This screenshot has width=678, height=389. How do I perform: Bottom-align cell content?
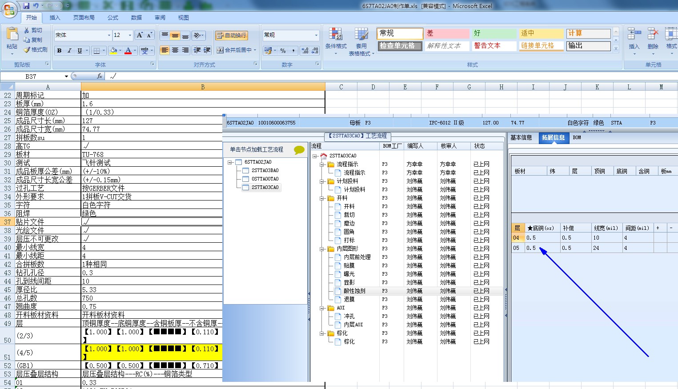tap(185, 35)
